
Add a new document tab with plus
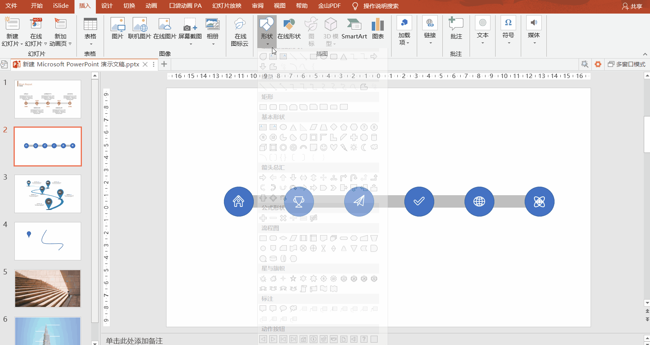click(x=164, y=64)
